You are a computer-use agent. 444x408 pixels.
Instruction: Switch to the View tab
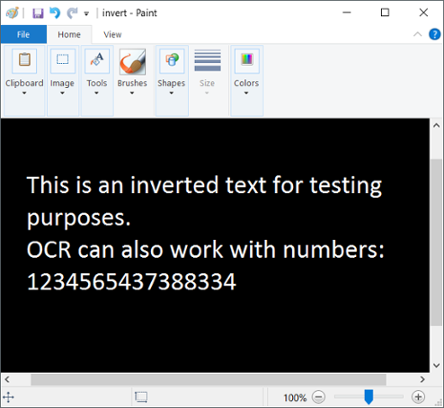[112, 35]
